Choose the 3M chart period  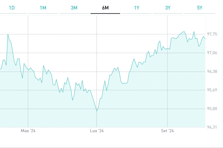(x=74, y=8)
